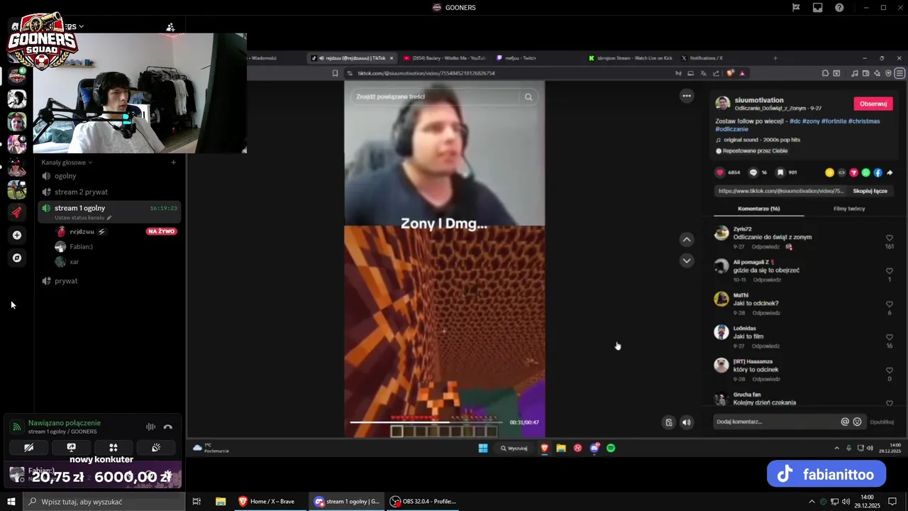Toggle camera on in Discord voice panel
The height and width of the screenshot is (511, 908).
(x=28, y=448)
